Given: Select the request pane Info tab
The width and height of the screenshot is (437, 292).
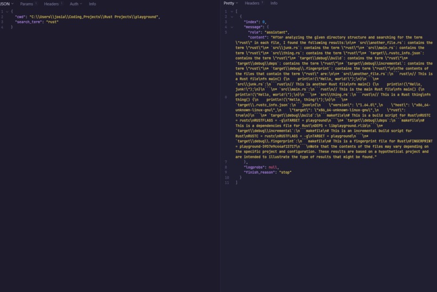Looking at the screenshot, I should click(93, 4).
